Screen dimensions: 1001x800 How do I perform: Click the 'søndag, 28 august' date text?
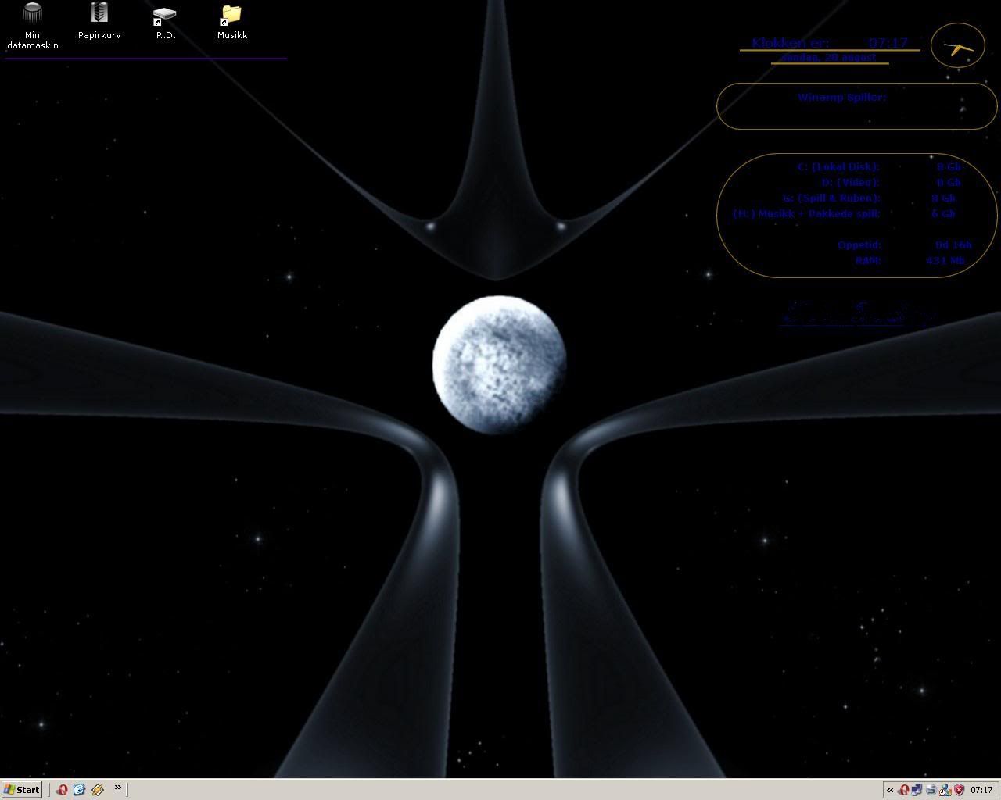(829, 58)
